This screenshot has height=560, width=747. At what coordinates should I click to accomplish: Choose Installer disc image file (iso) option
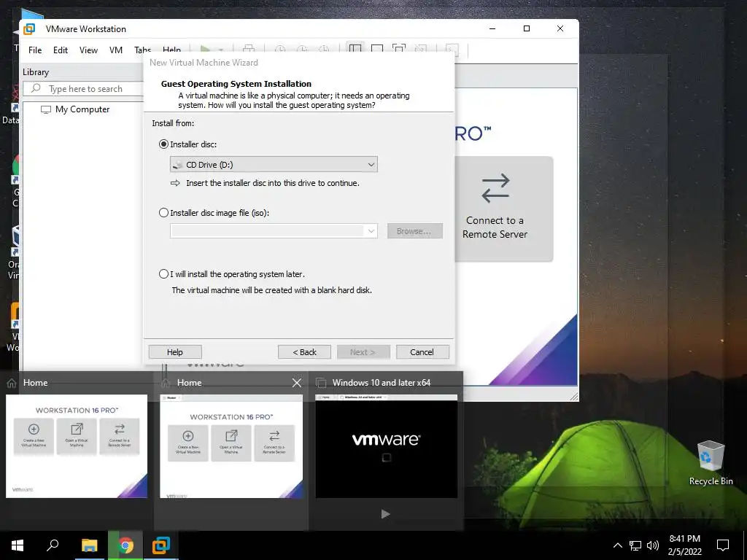[163, 213]
